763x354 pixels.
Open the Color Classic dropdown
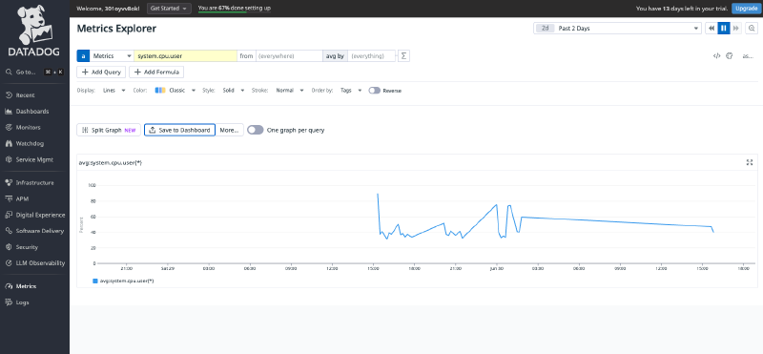(x=175, y=91)
